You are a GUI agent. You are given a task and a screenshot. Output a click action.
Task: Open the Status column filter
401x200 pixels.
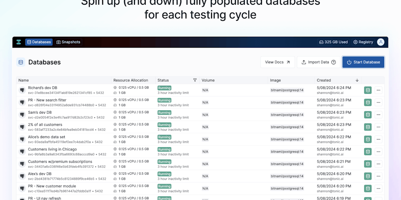[195, 80]
